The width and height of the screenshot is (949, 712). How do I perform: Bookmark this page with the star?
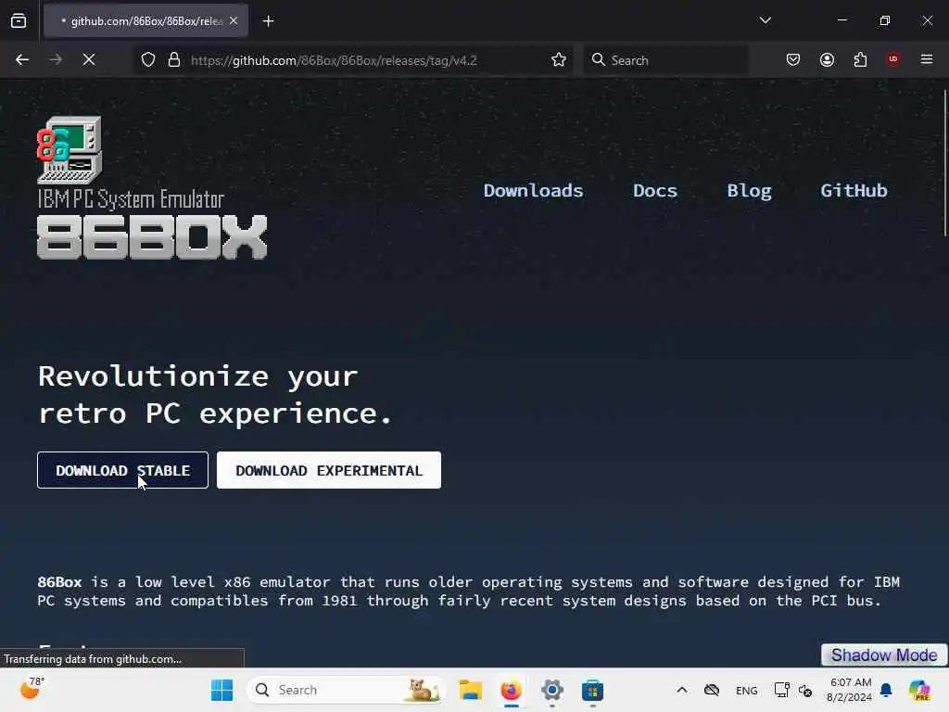click(x=559, y=59)
